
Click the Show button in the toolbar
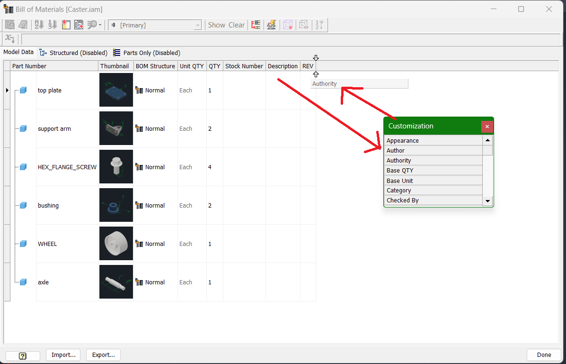coord(217,25)
